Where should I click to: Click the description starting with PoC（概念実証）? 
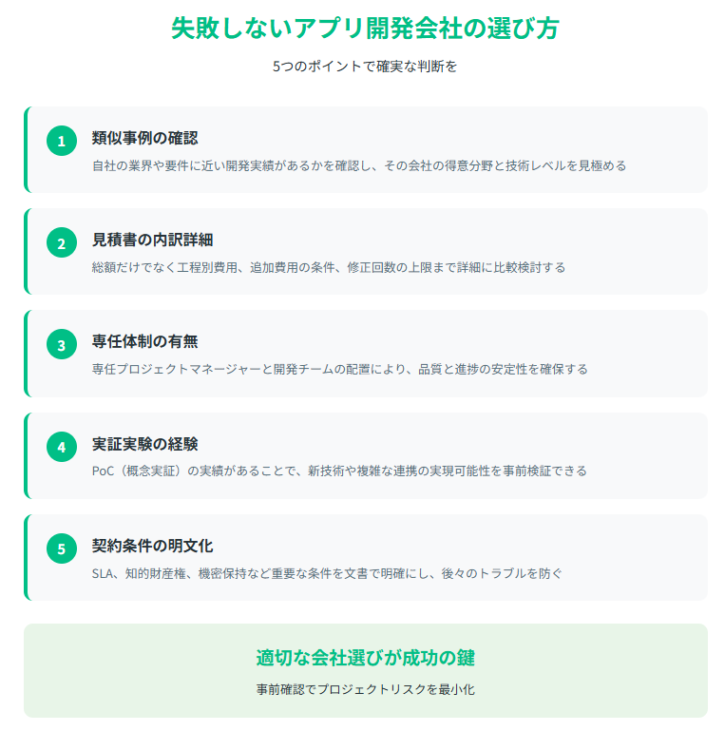pos(339,471)
